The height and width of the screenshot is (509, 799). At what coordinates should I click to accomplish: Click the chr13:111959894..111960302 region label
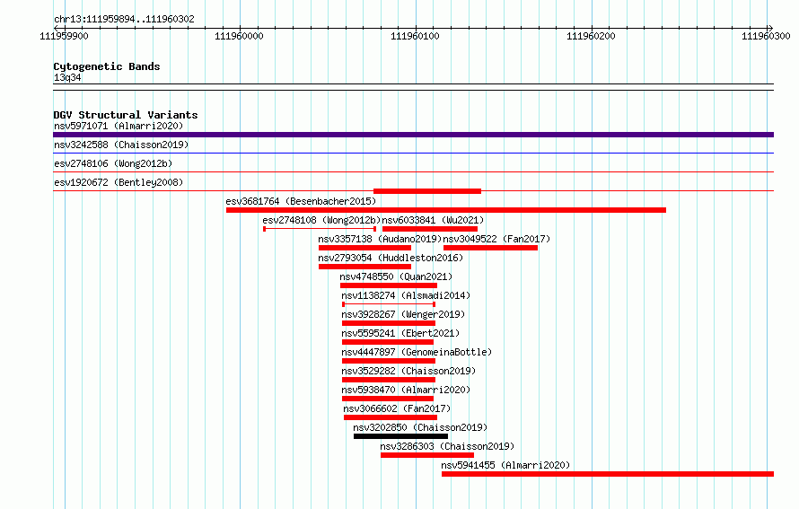[124, 20]
